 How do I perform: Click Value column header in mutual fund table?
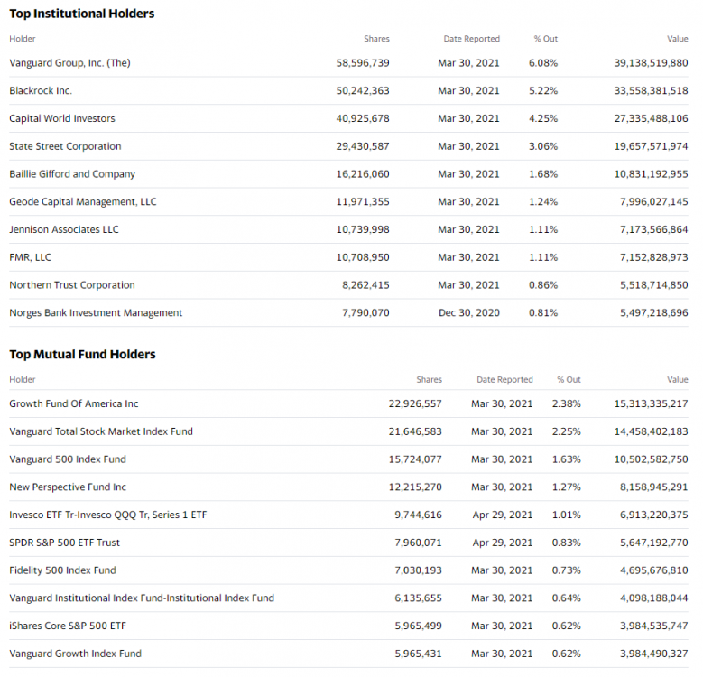pos(677,380)
